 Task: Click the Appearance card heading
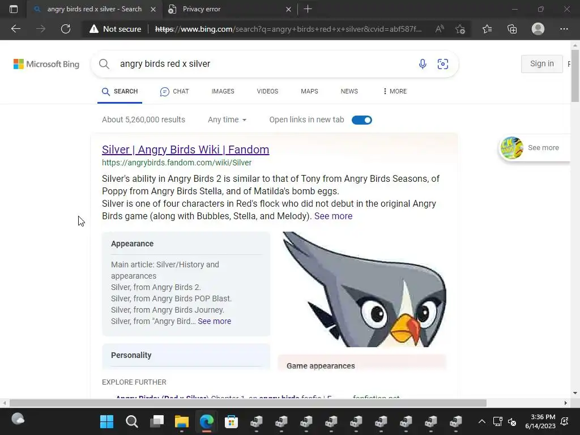(132, 244)
